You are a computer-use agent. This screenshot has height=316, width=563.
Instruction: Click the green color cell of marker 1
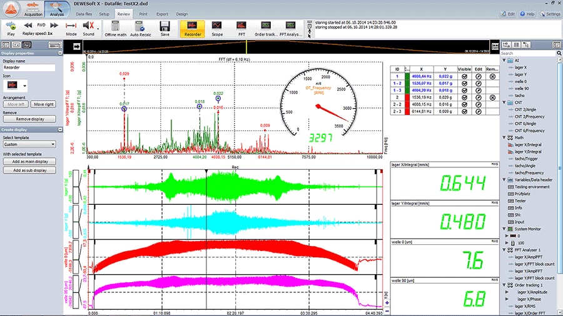407,76
